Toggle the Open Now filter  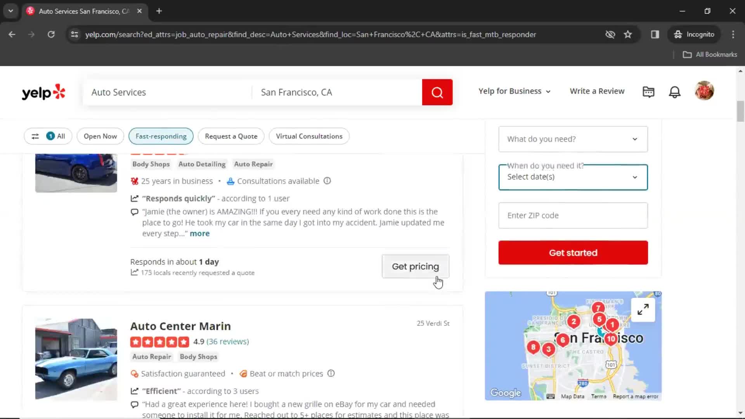pos(100,135)
